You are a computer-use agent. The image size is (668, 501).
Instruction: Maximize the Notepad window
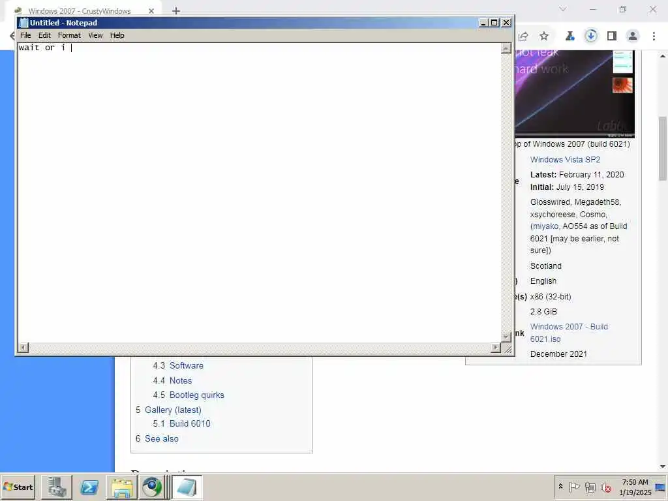click(x=494, y=23)
